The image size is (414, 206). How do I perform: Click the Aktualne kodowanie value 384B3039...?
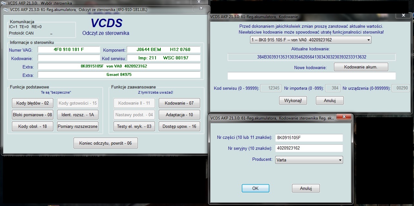(x=311, y=57)
